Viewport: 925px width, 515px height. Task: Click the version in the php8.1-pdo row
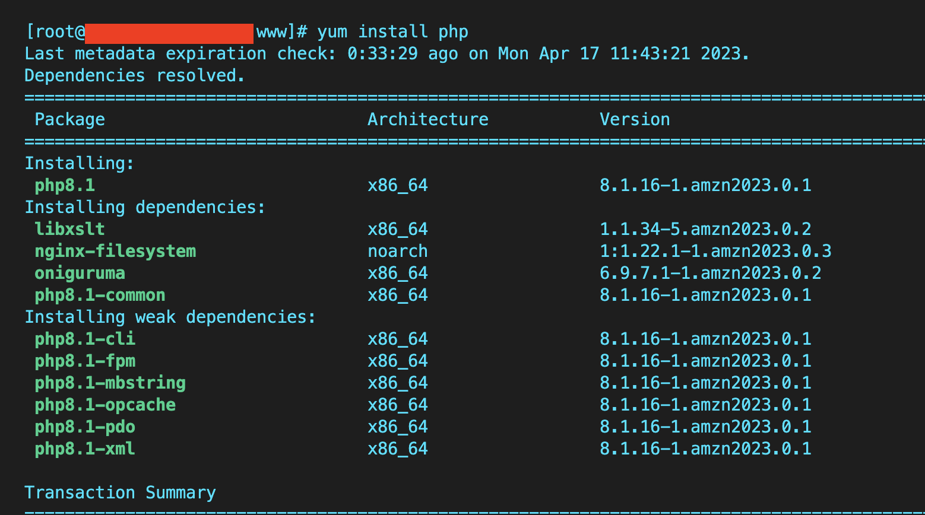coord(705,427)
